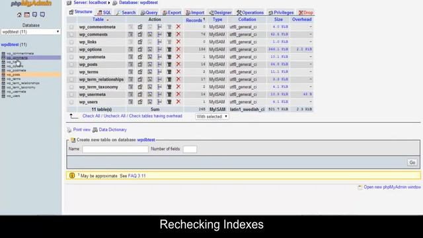
Task: Switch to the Search tab
Action: [126, 13]
